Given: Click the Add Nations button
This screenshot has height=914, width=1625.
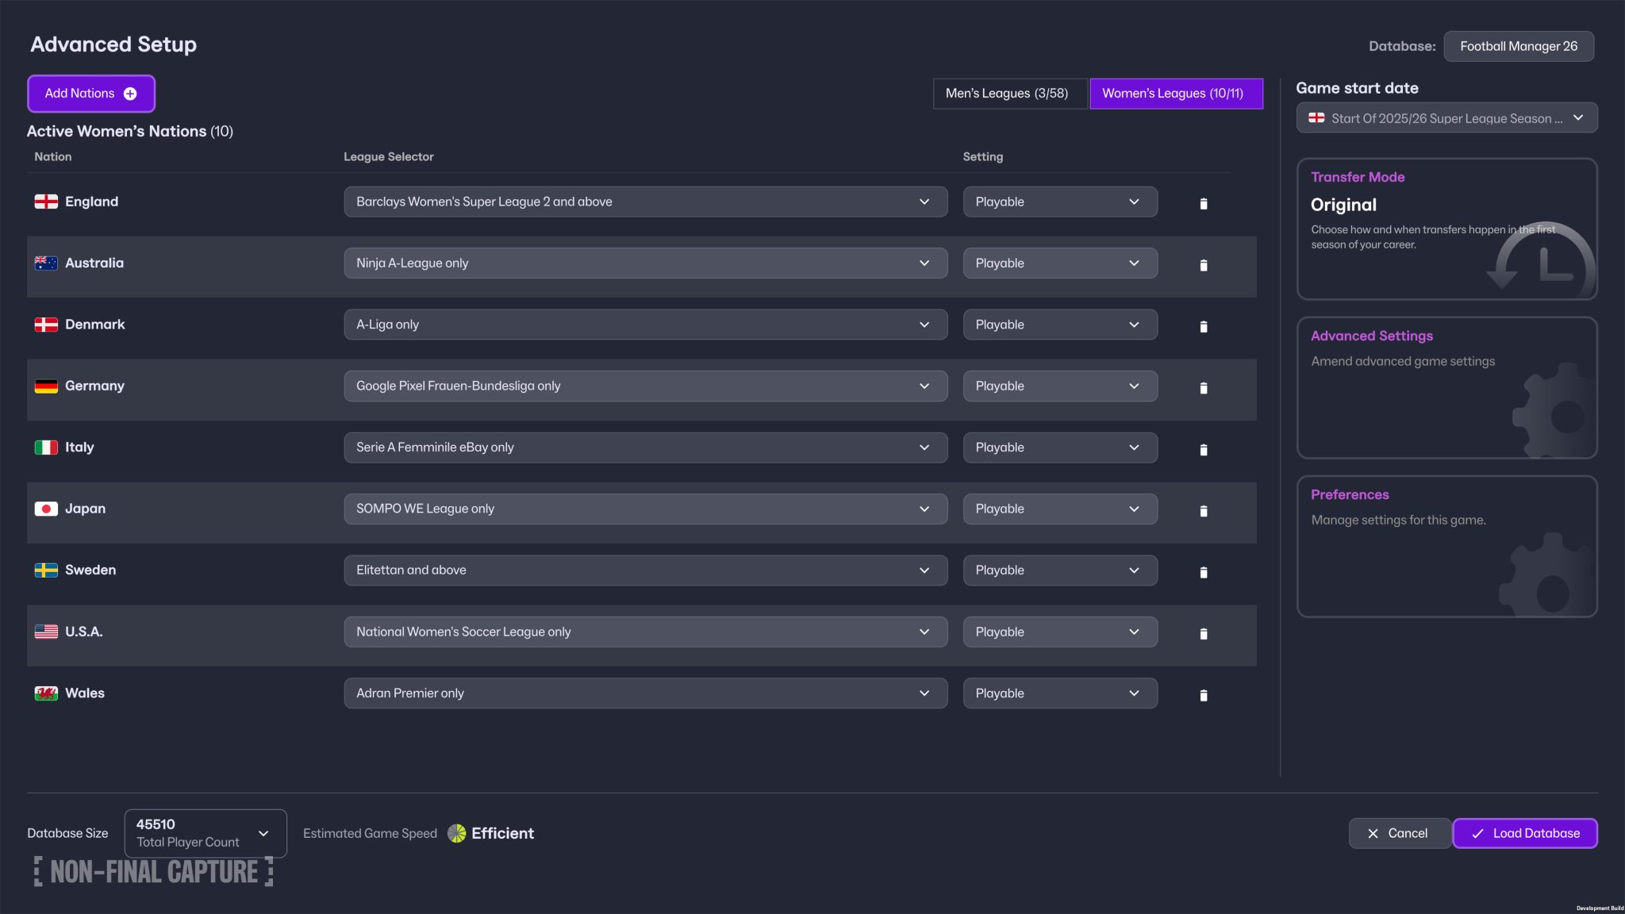Looking at the screenshot, I should pyautogui.click(x=90, y=93).
